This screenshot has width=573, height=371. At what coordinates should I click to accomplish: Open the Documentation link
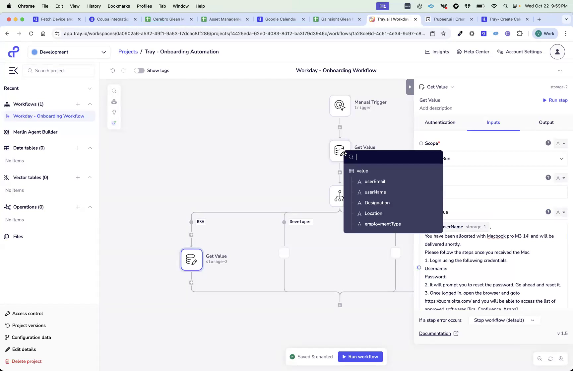(x=435, y=333)
